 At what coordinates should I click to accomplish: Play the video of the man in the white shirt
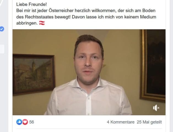(89, 72)
